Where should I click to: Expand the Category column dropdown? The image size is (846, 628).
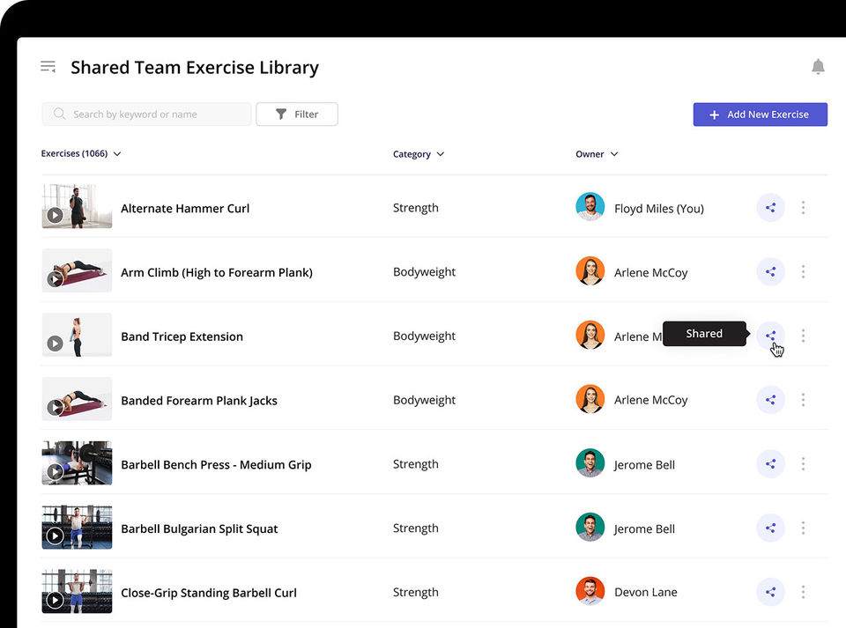click(x=419, y=154)
